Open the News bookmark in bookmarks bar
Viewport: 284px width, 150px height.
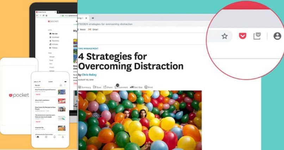click(82, 30)
